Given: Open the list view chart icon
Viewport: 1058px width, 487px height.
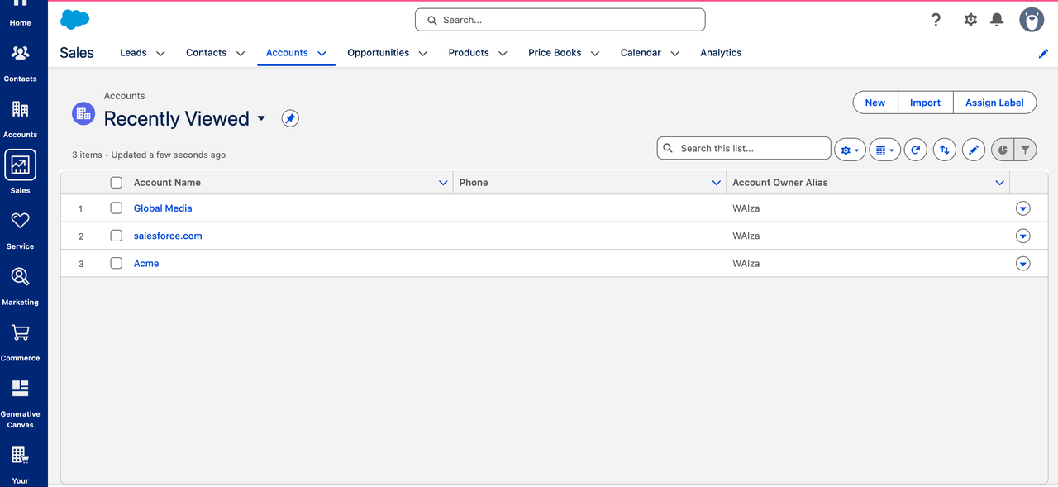Looking at the screenshot, I should (x=1002, y=150).
